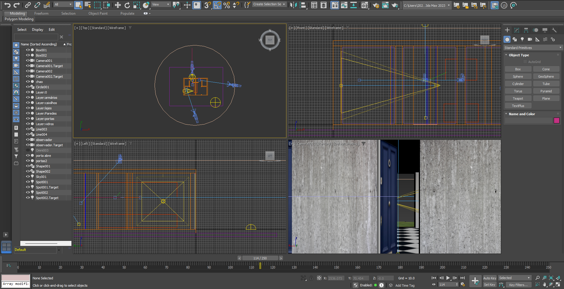The image size is (564, 289).
Task: Enable the AutoGrid checkbox
Action: (x=525, y=62)
